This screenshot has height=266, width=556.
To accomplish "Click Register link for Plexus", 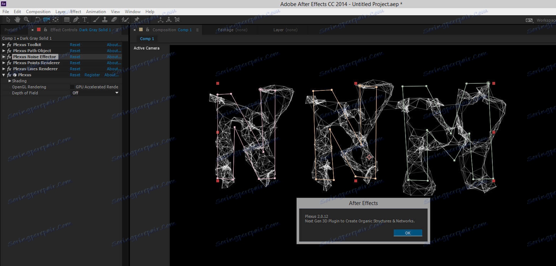I will tap(92, 75).
